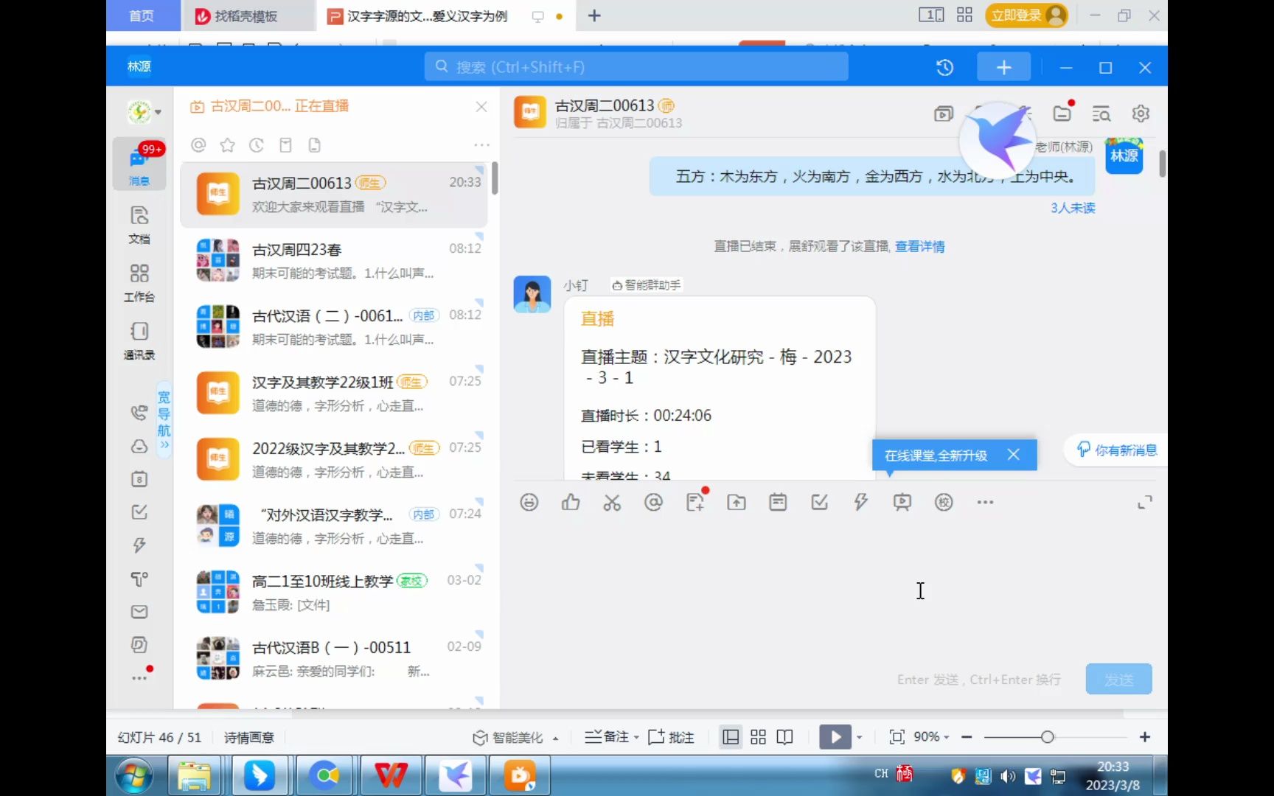Open the Messages (消息) sidebar icon
This screenshot has height=796, width=1274.
coord(139,164)
